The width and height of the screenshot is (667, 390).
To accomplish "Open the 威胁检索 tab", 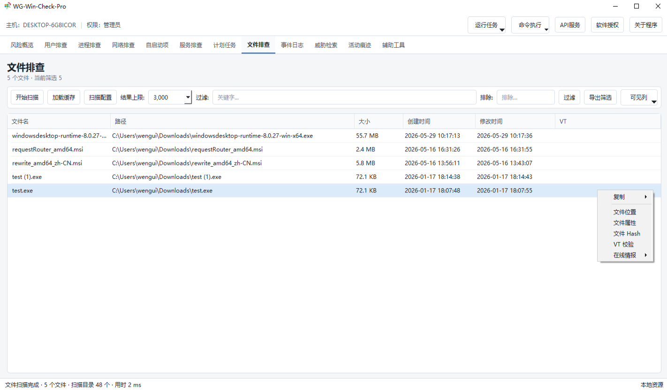I will (326, 45).
